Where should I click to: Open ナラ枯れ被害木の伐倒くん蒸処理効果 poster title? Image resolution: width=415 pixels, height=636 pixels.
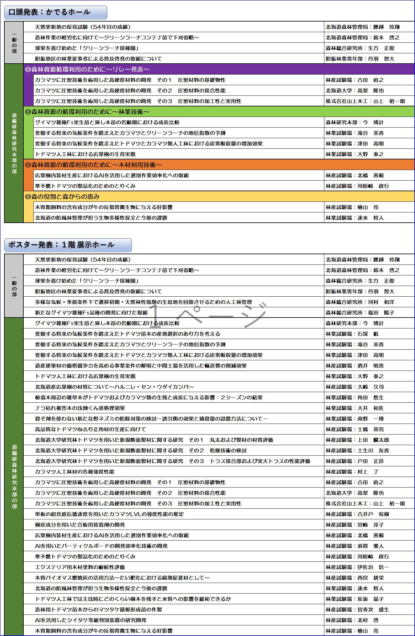point(80,408)
